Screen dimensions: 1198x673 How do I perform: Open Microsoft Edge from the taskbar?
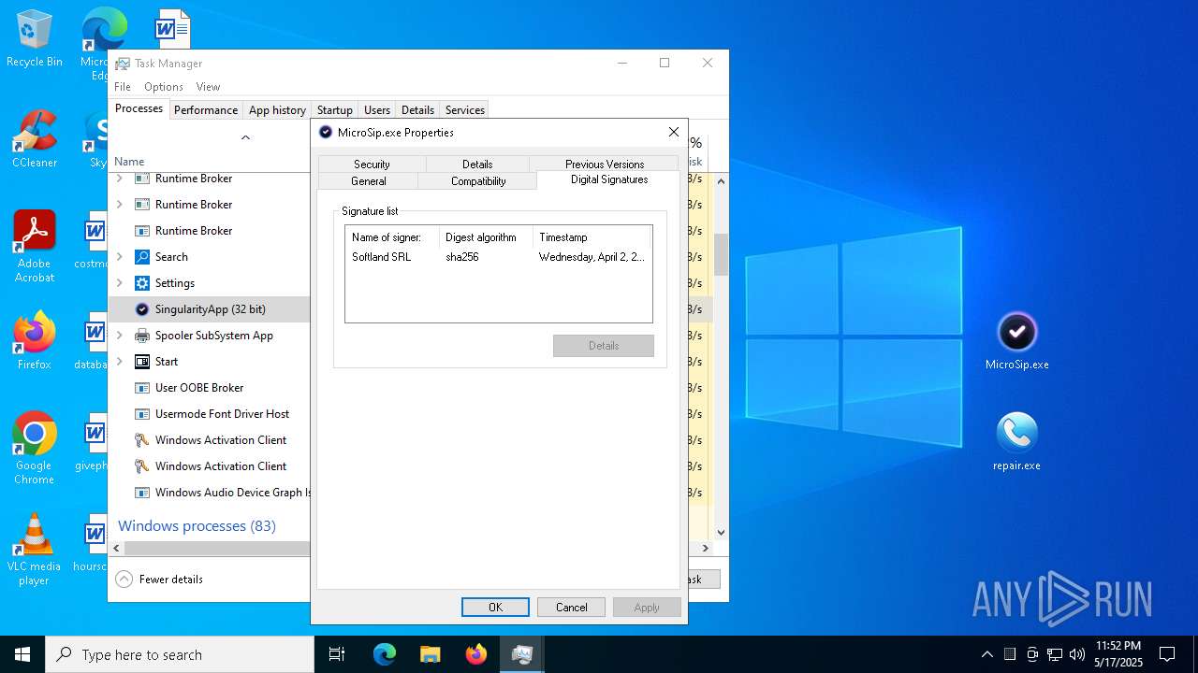click(x=385, y=654)
